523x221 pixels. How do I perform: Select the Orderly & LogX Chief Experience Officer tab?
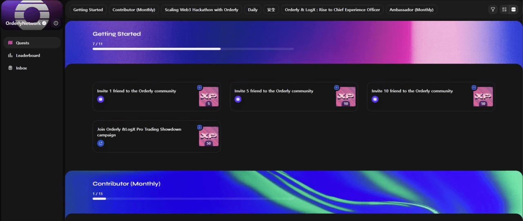tap(332, 9)
